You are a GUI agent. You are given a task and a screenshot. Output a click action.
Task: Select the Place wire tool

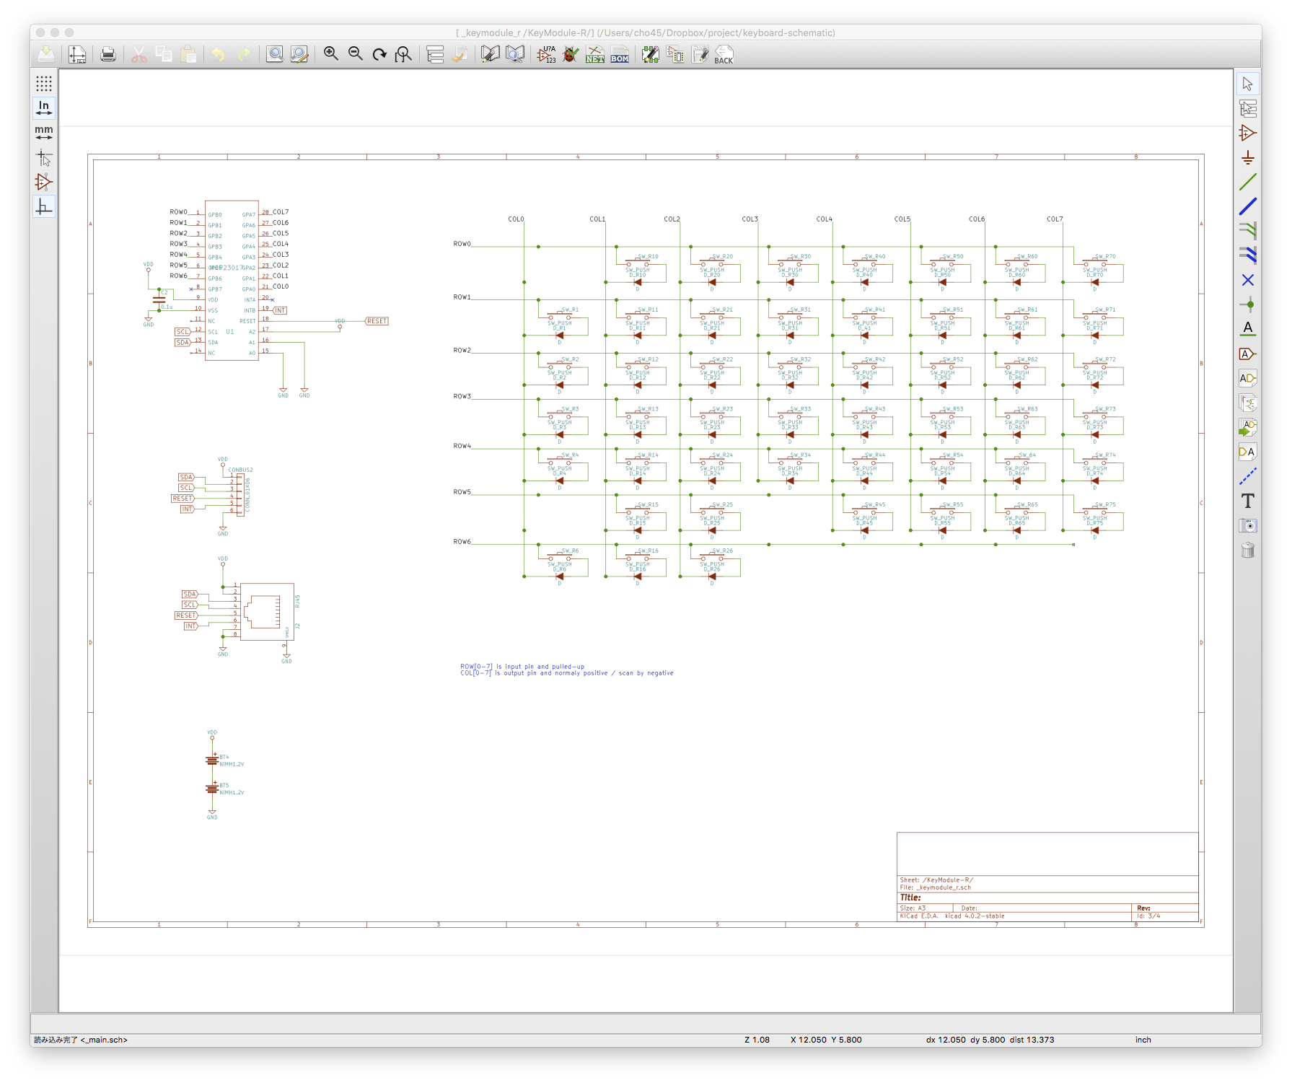(1247, 183)
